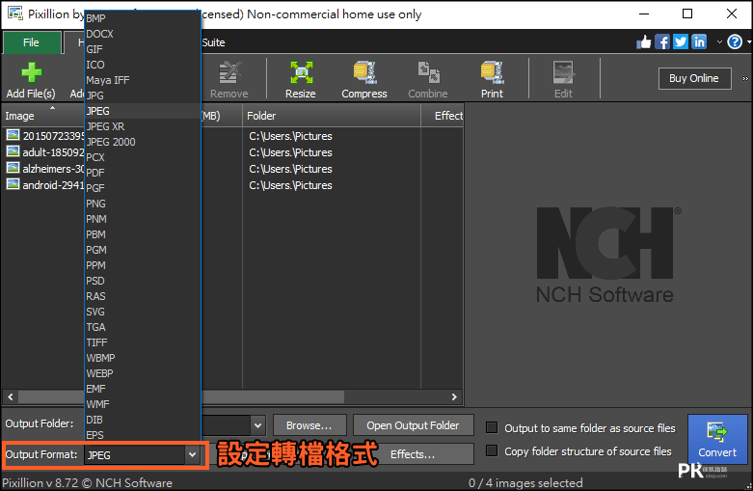
Task: Enable Output to same folder as source files
Action: coord(492,427)
